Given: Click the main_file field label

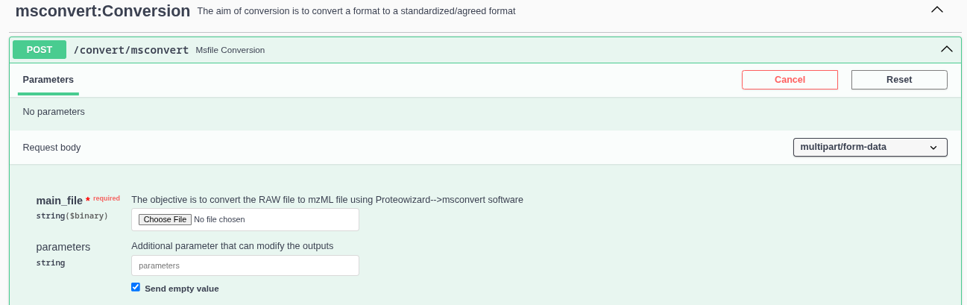Looking at the screenshot, I should point(60,200).
